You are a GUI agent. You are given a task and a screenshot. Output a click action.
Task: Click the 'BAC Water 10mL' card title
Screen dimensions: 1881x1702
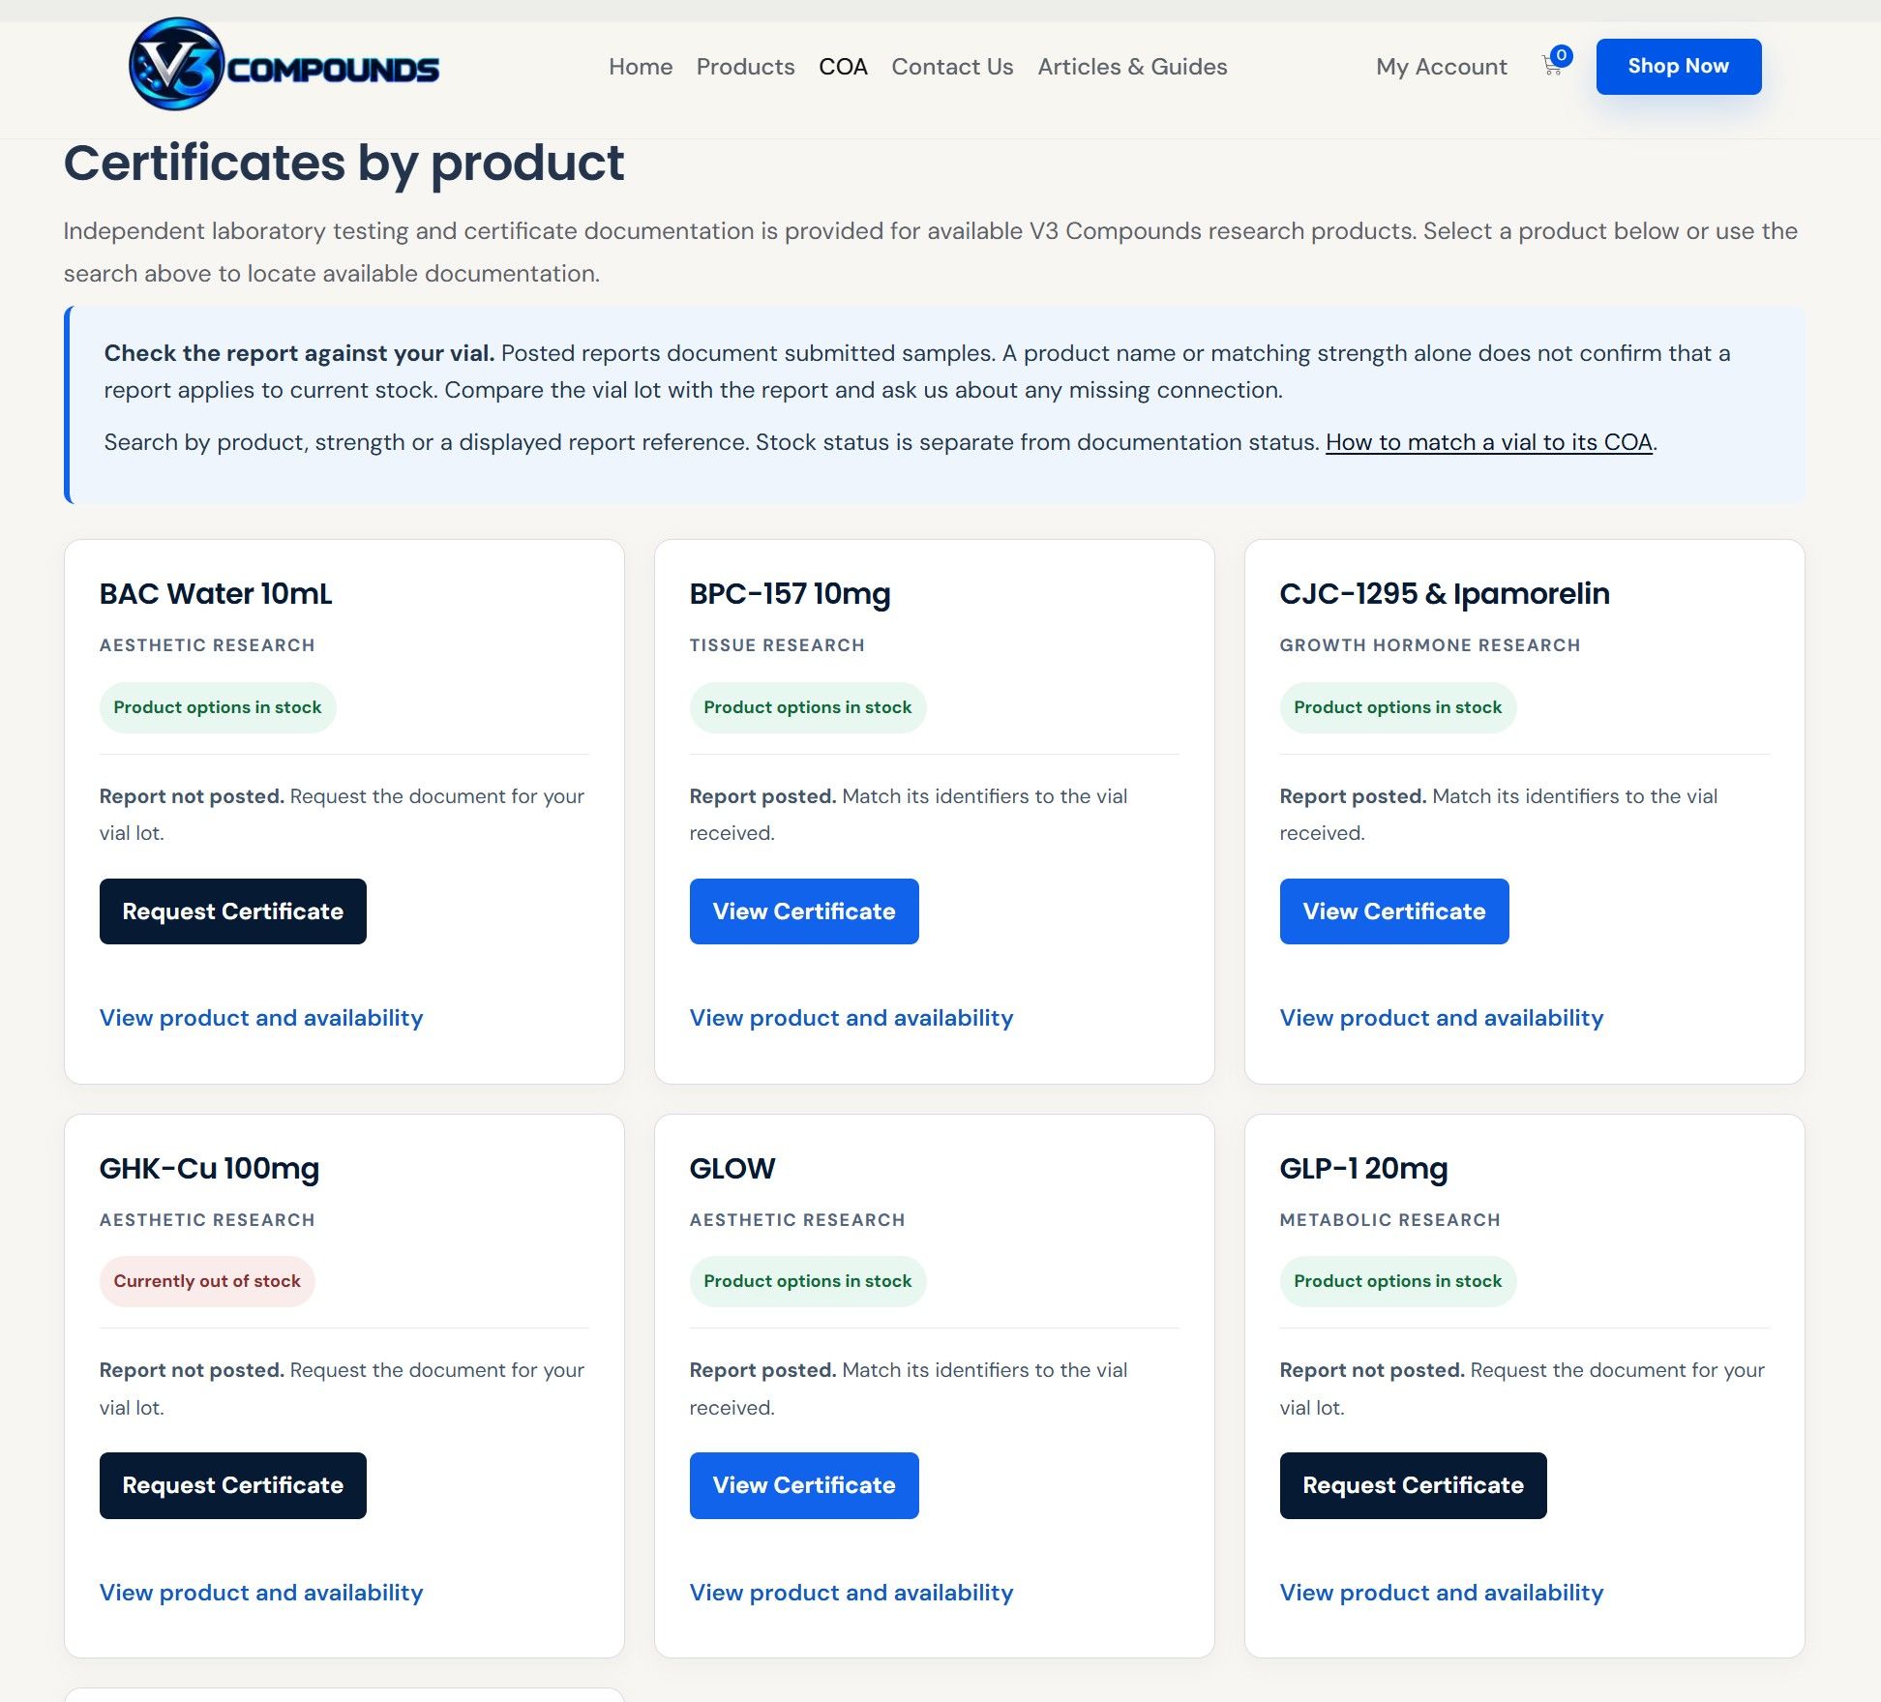(216, 594)
